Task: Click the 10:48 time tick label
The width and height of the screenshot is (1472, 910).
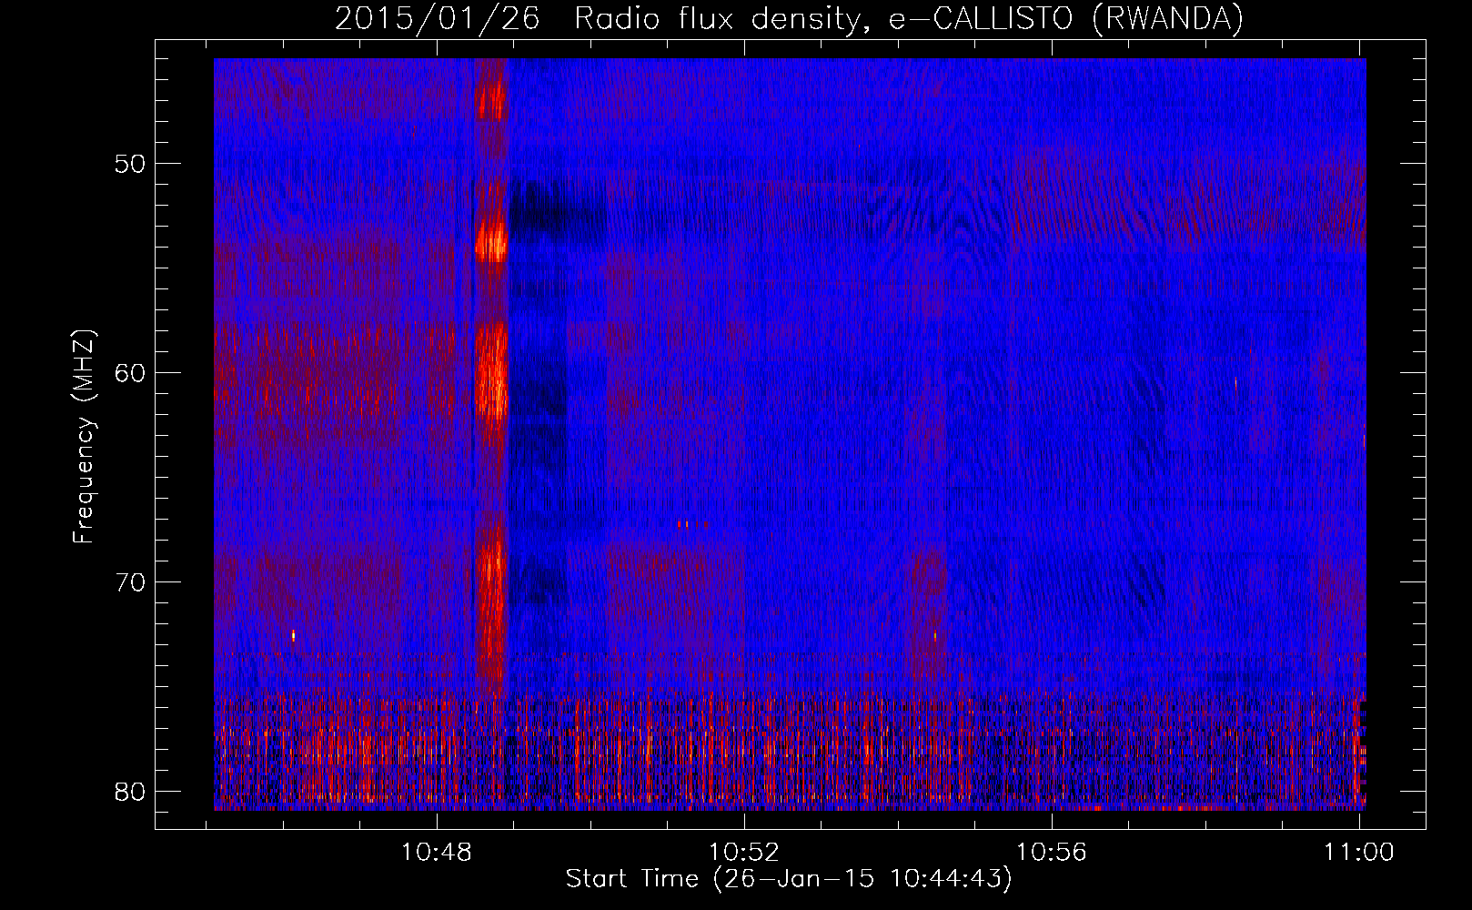Action: [x=438, y=853]
